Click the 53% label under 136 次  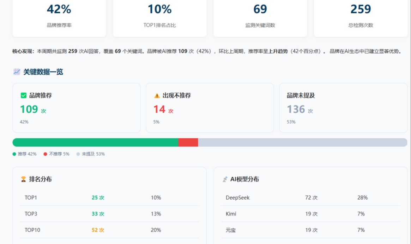pos(291,122)
